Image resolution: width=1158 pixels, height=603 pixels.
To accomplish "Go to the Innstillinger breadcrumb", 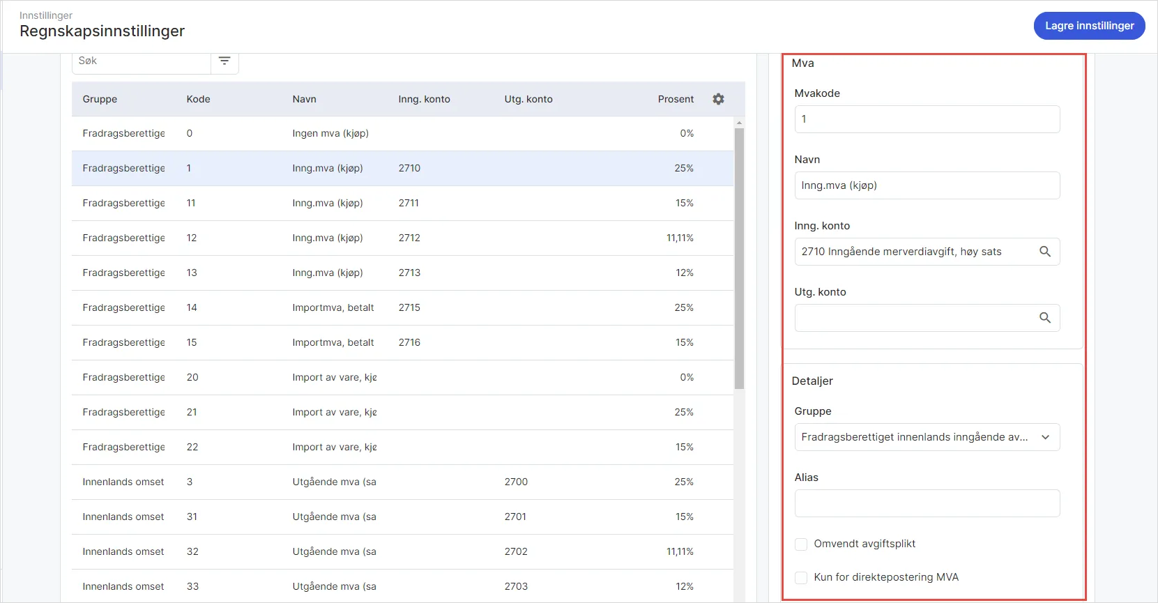I will (x=46, y=15).
